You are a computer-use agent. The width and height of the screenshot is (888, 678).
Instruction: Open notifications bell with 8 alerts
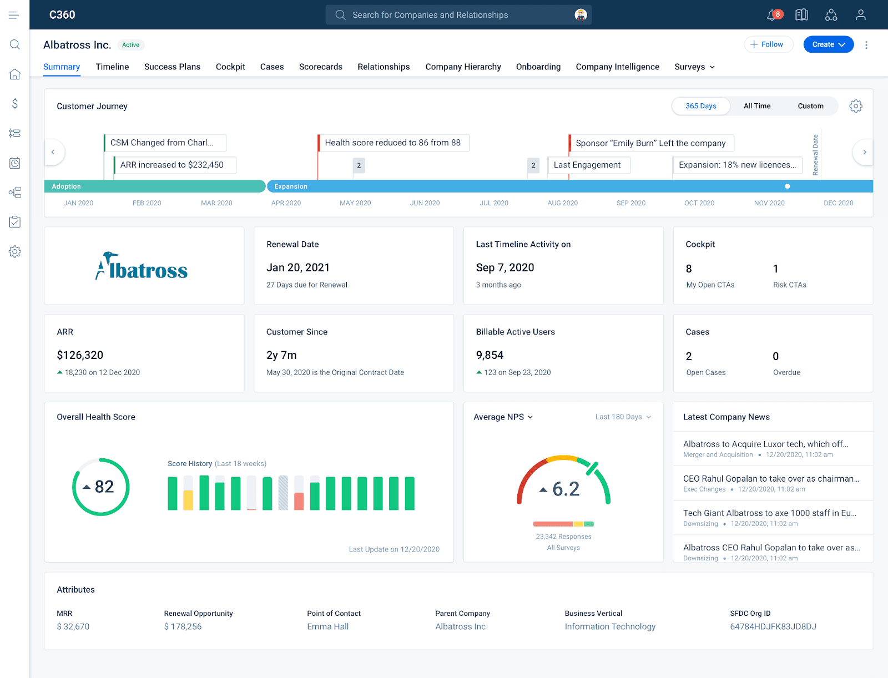[x=772, y=14]
